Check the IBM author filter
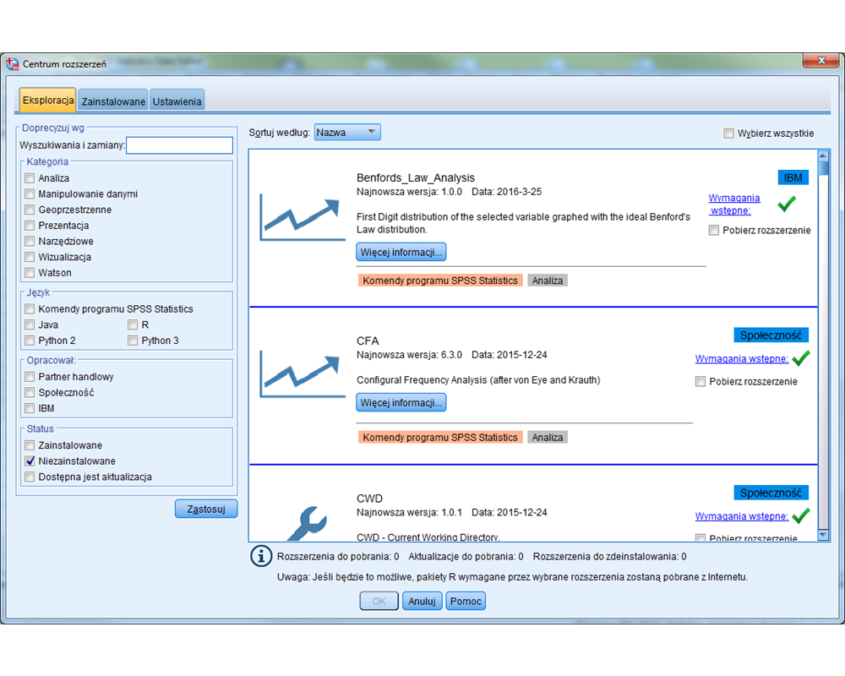845x676 pixels. click(x=30, y=408)
